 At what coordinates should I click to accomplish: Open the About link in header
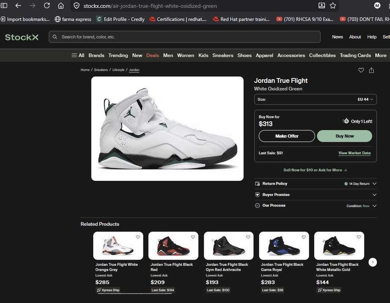pyautogui.click(x=355, y=37)
